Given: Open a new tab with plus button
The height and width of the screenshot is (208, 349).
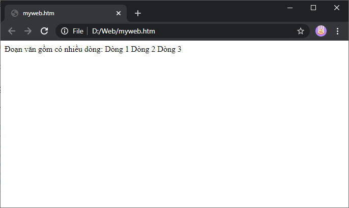Looking at the screenshot, I should pyautogui.click(x=138, y=13).
